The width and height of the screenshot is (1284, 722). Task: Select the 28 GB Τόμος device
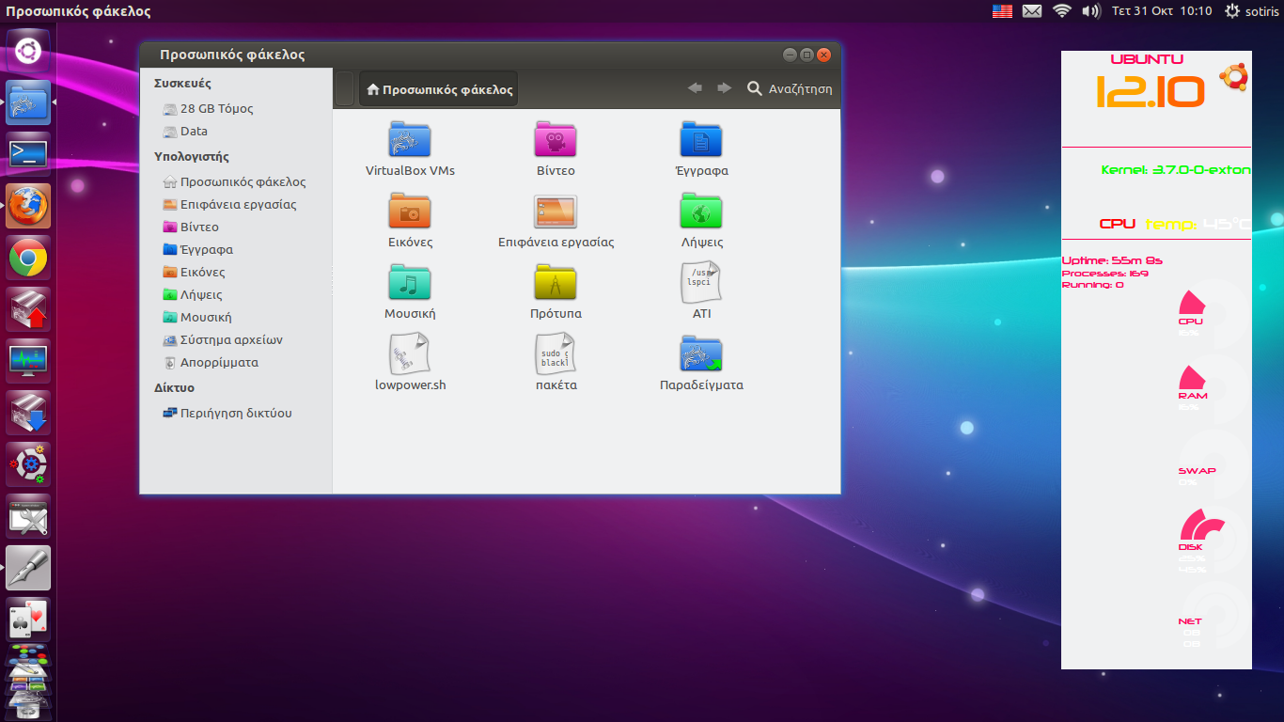[216, 108]
